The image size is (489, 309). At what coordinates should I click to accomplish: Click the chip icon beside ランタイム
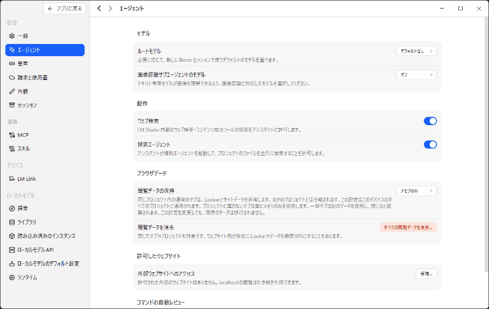point(12,277)
